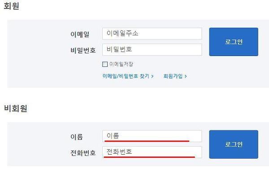Click the red underline beneath 전화번호 field
Screen dimensions: 269x173
tap(149, 157)
